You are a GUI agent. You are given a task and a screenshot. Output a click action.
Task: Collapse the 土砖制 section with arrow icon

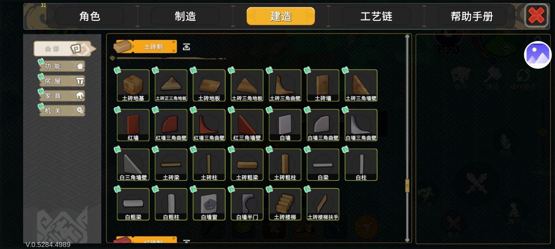(x=186, y=47)
